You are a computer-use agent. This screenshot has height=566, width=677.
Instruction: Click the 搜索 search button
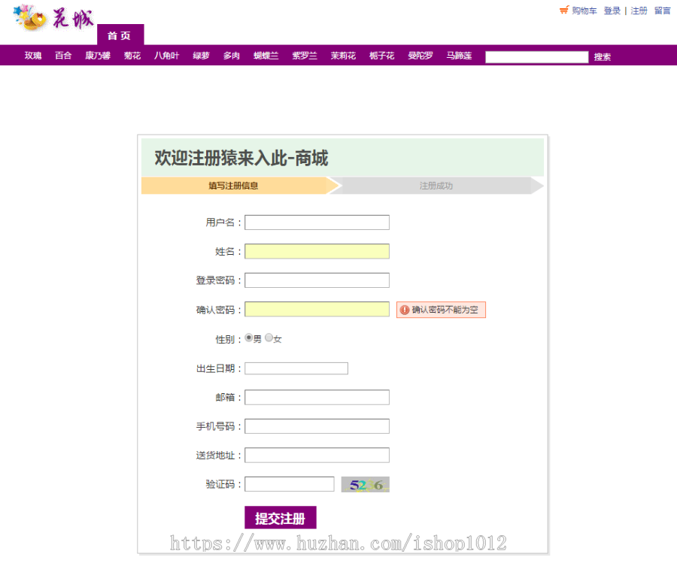(x=602, y=56)
